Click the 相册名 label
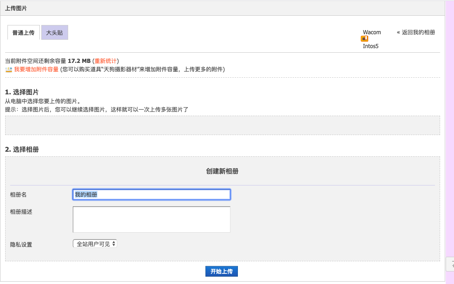The width and height of the screenshot is (454, 284). [x=19, y=195]
